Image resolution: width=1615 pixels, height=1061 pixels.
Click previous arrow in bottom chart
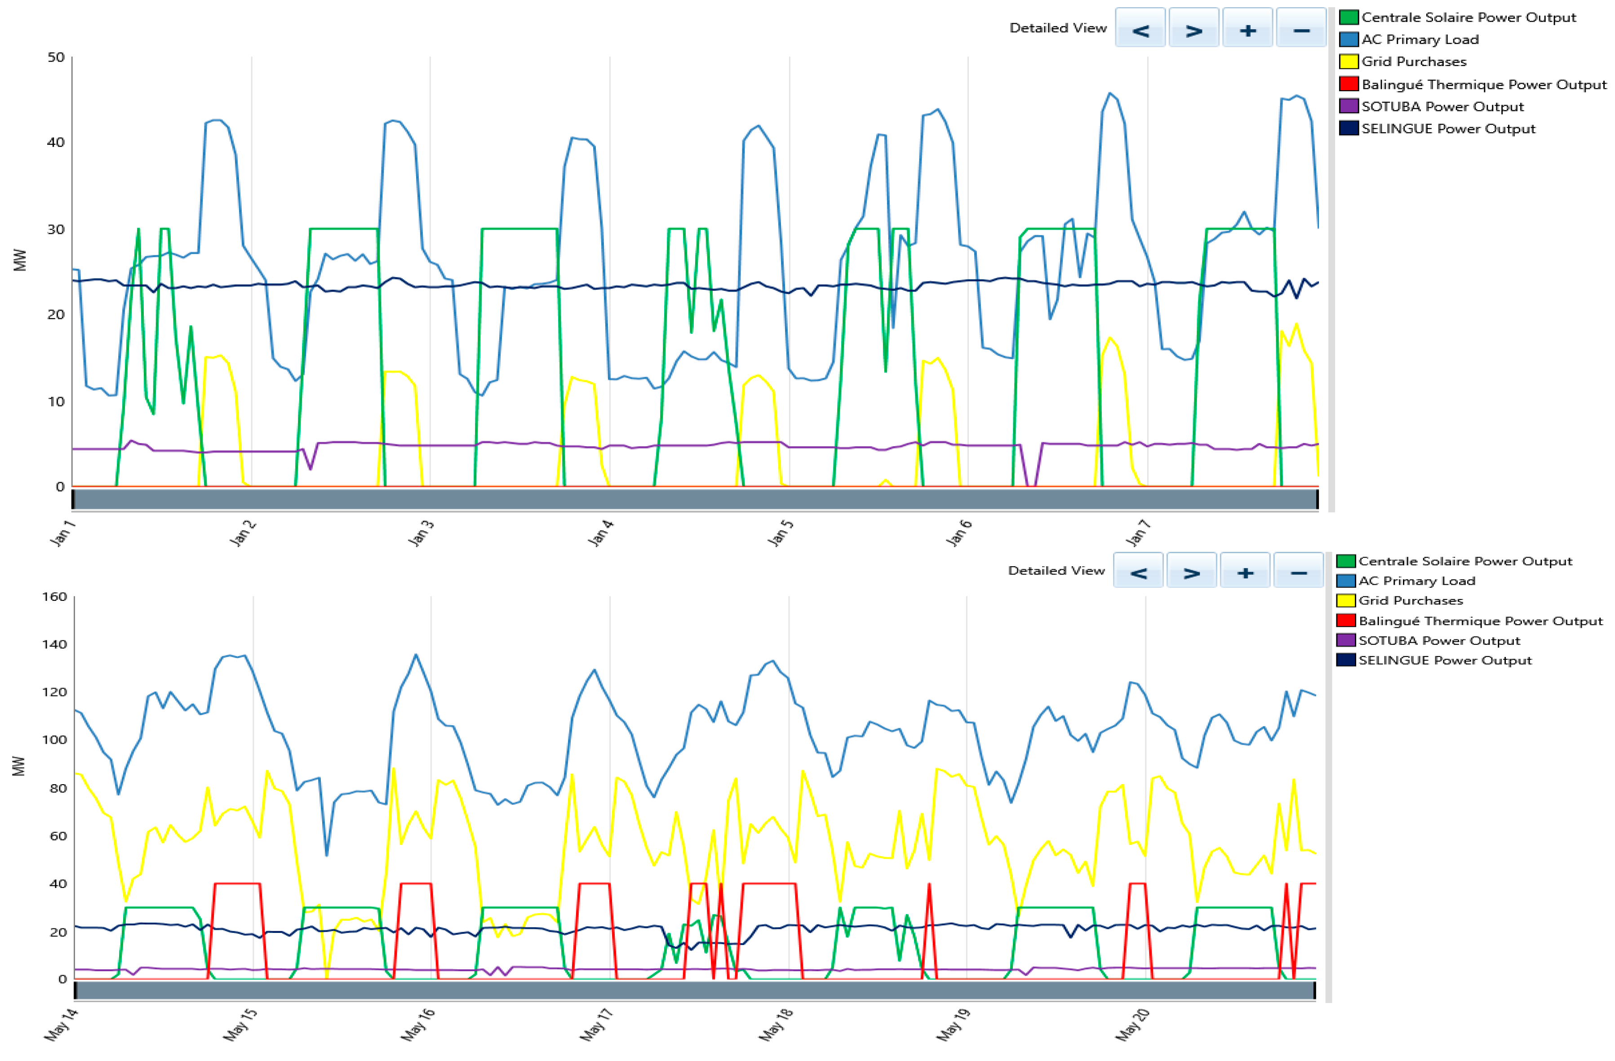[x=1138, y=571]
